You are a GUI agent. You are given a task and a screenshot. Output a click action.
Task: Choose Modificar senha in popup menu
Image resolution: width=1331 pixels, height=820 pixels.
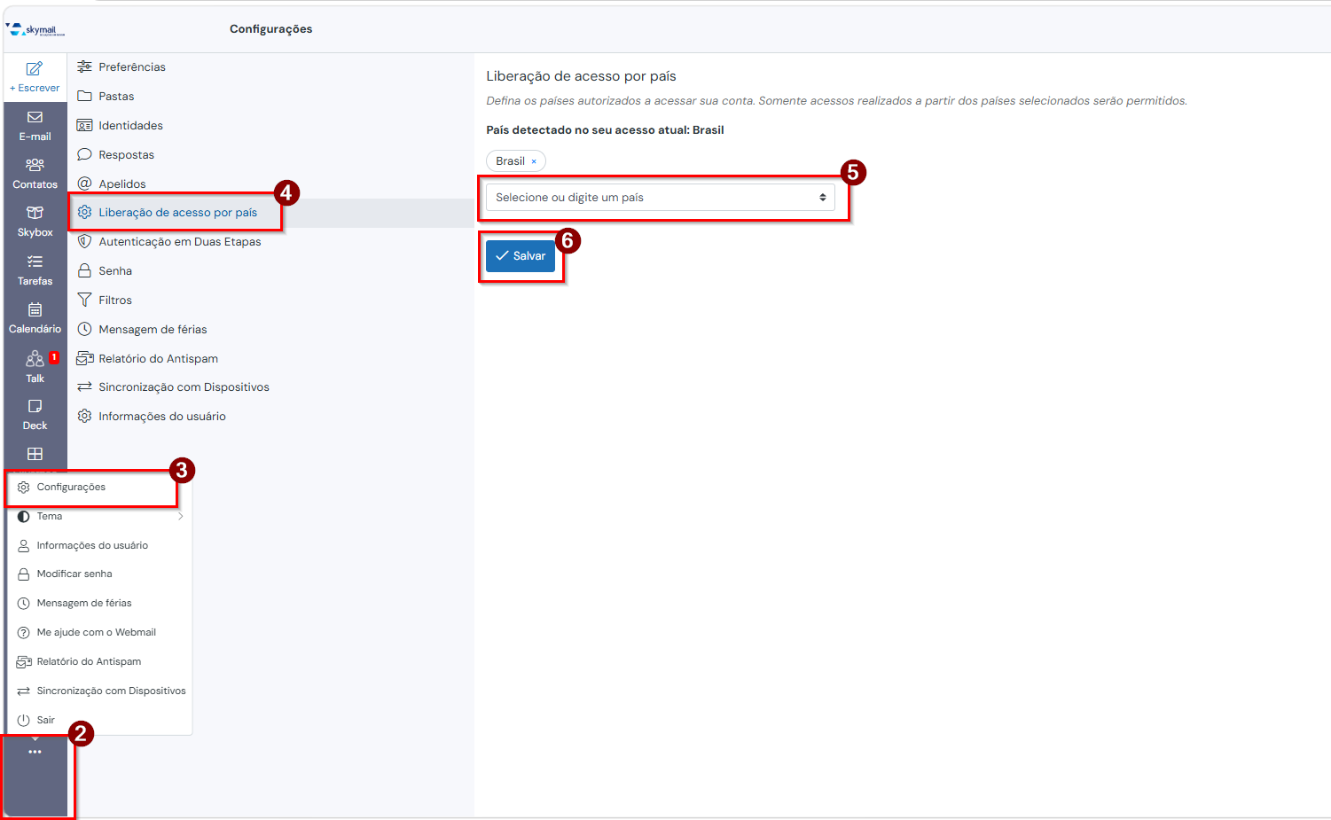click(99, 574)
